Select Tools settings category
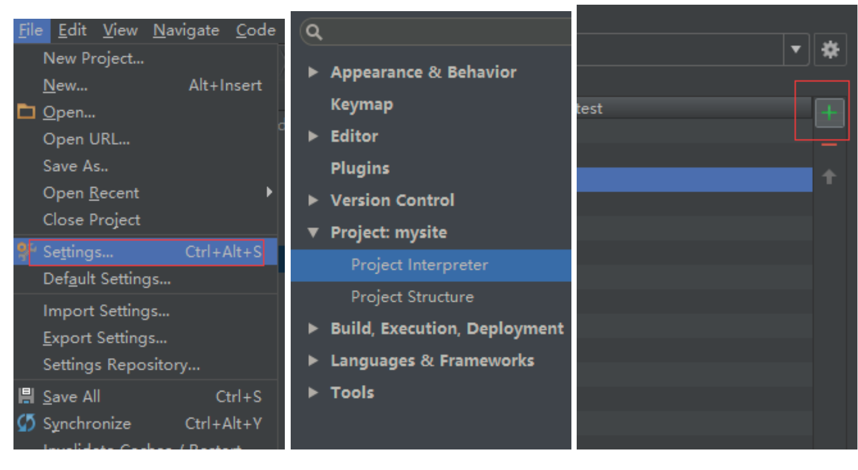Viewport: 858px width, 470px height. [x=352, y=393]
